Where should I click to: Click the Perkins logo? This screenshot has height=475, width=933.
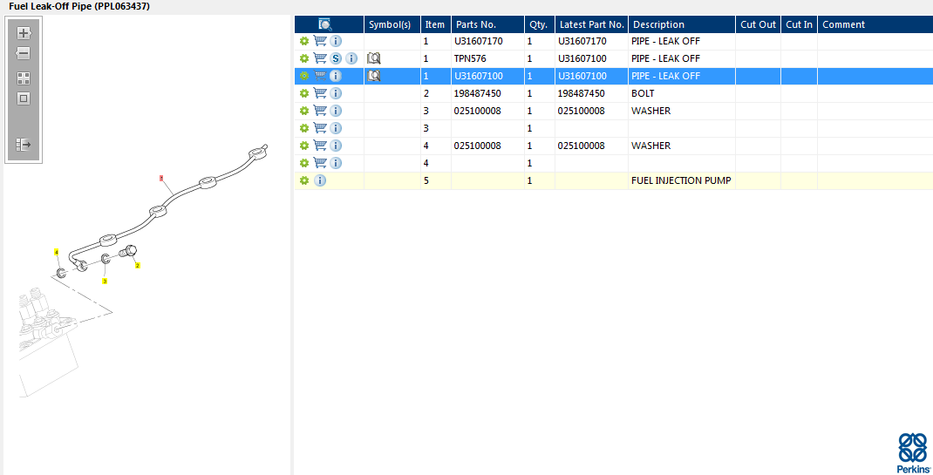pyautogui.click(x=913, y=453)
